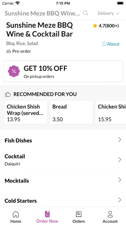This screenshot has height=225, width=126.
Task: Tap the partially visible Chicken Shish card
Action: (111, 112)
